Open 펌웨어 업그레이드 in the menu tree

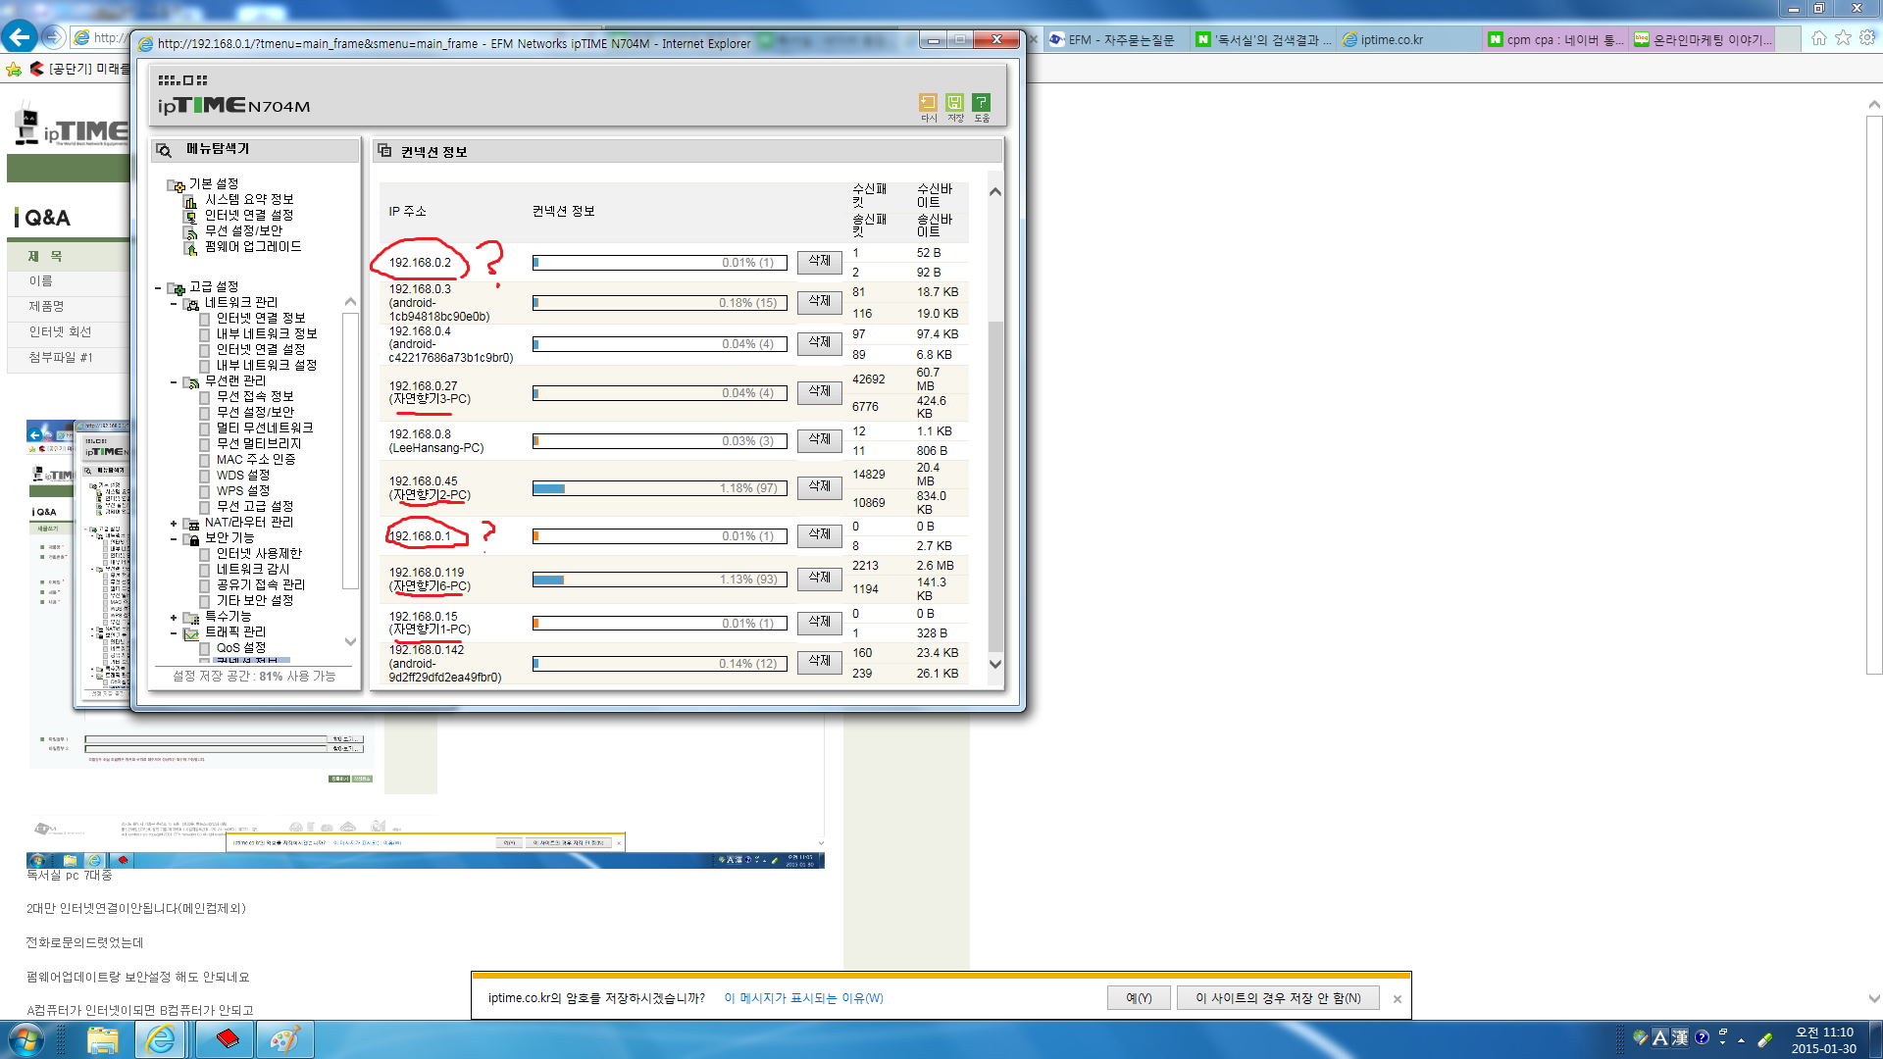(x=253, y=246)
